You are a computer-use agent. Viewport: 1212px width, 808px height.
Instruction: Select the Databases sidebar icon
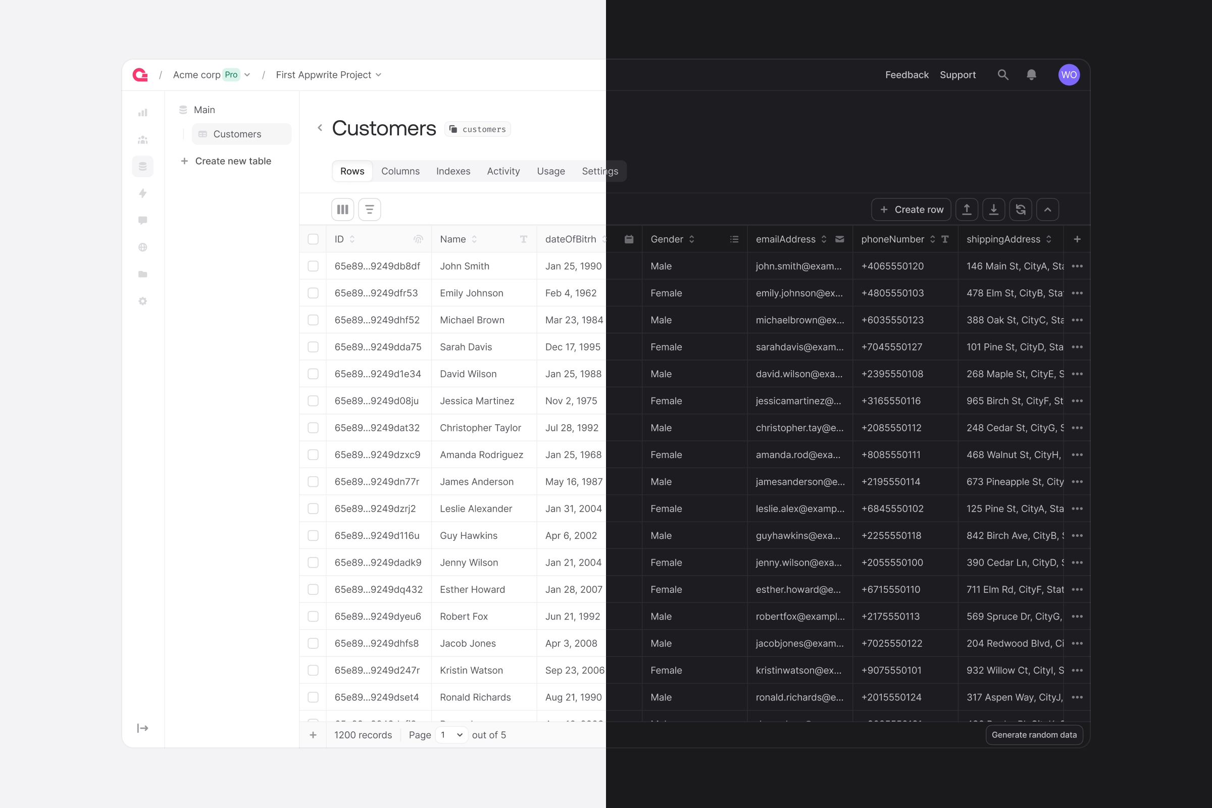coord(143,166)
